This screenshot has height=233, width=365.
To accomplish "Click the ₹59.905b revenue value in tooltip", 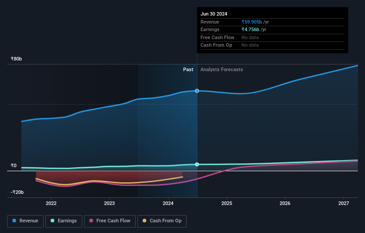I will 252,22.
